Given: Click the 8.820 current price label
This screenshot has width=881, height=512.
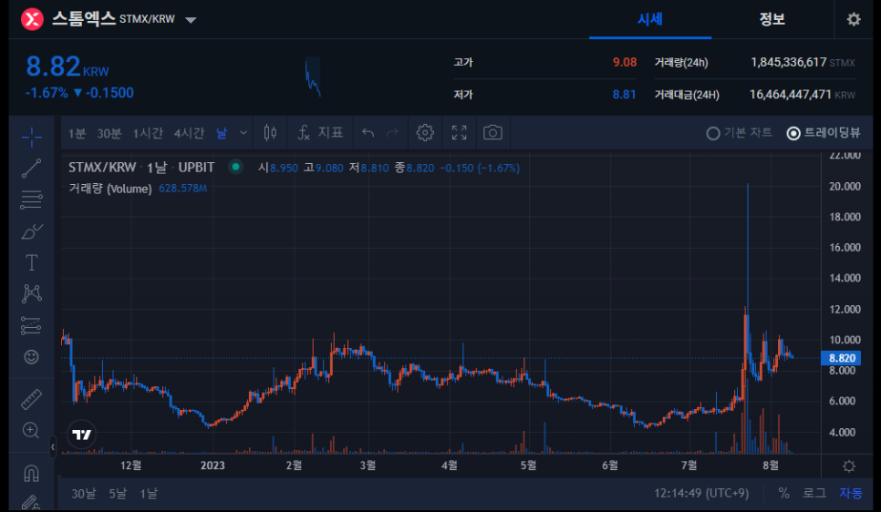Looking at the screenshot, I should click(x=841, y=358).
